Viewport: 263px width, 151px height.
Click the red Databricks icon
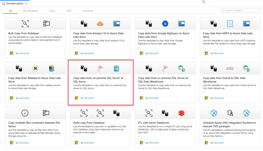pyautogui.click(x=181, y=113)
